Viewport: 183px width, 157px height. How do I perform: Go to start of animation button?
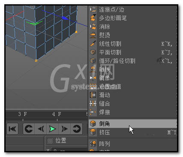click(12, 129)
